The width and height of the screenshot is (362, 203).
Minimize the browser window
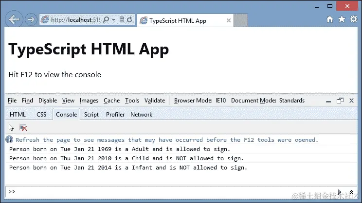tap(317, 6)
